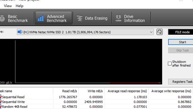
Task: Click Average write response (ms) header
Action: [x=171, y=91]
